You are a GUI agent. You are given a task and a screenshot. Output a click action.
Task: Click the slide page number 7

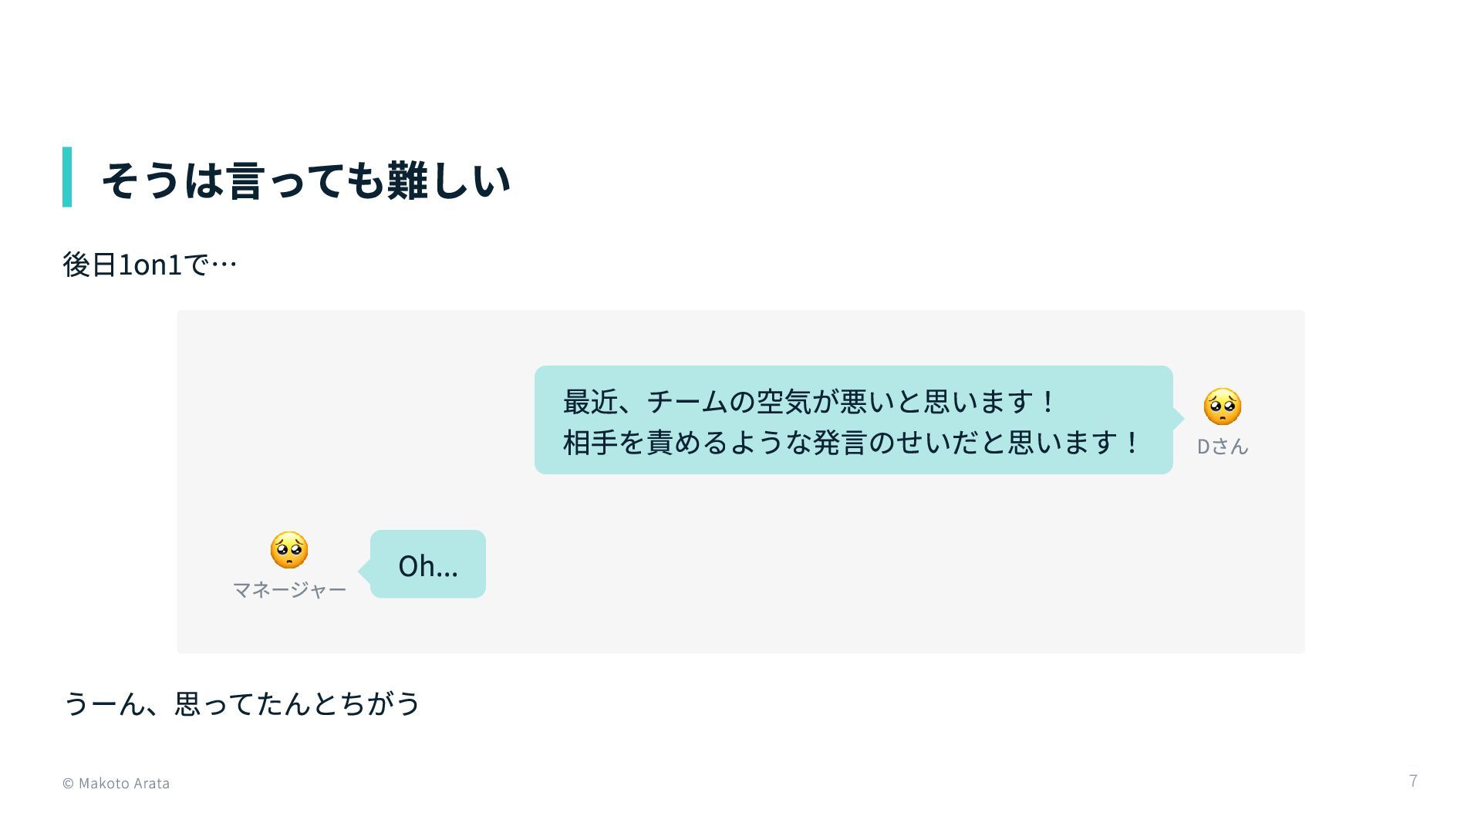[1413, 781]
